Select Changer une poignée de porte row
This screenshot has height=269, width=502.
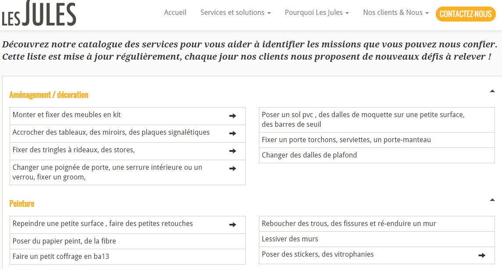click(x=128, y=172)
